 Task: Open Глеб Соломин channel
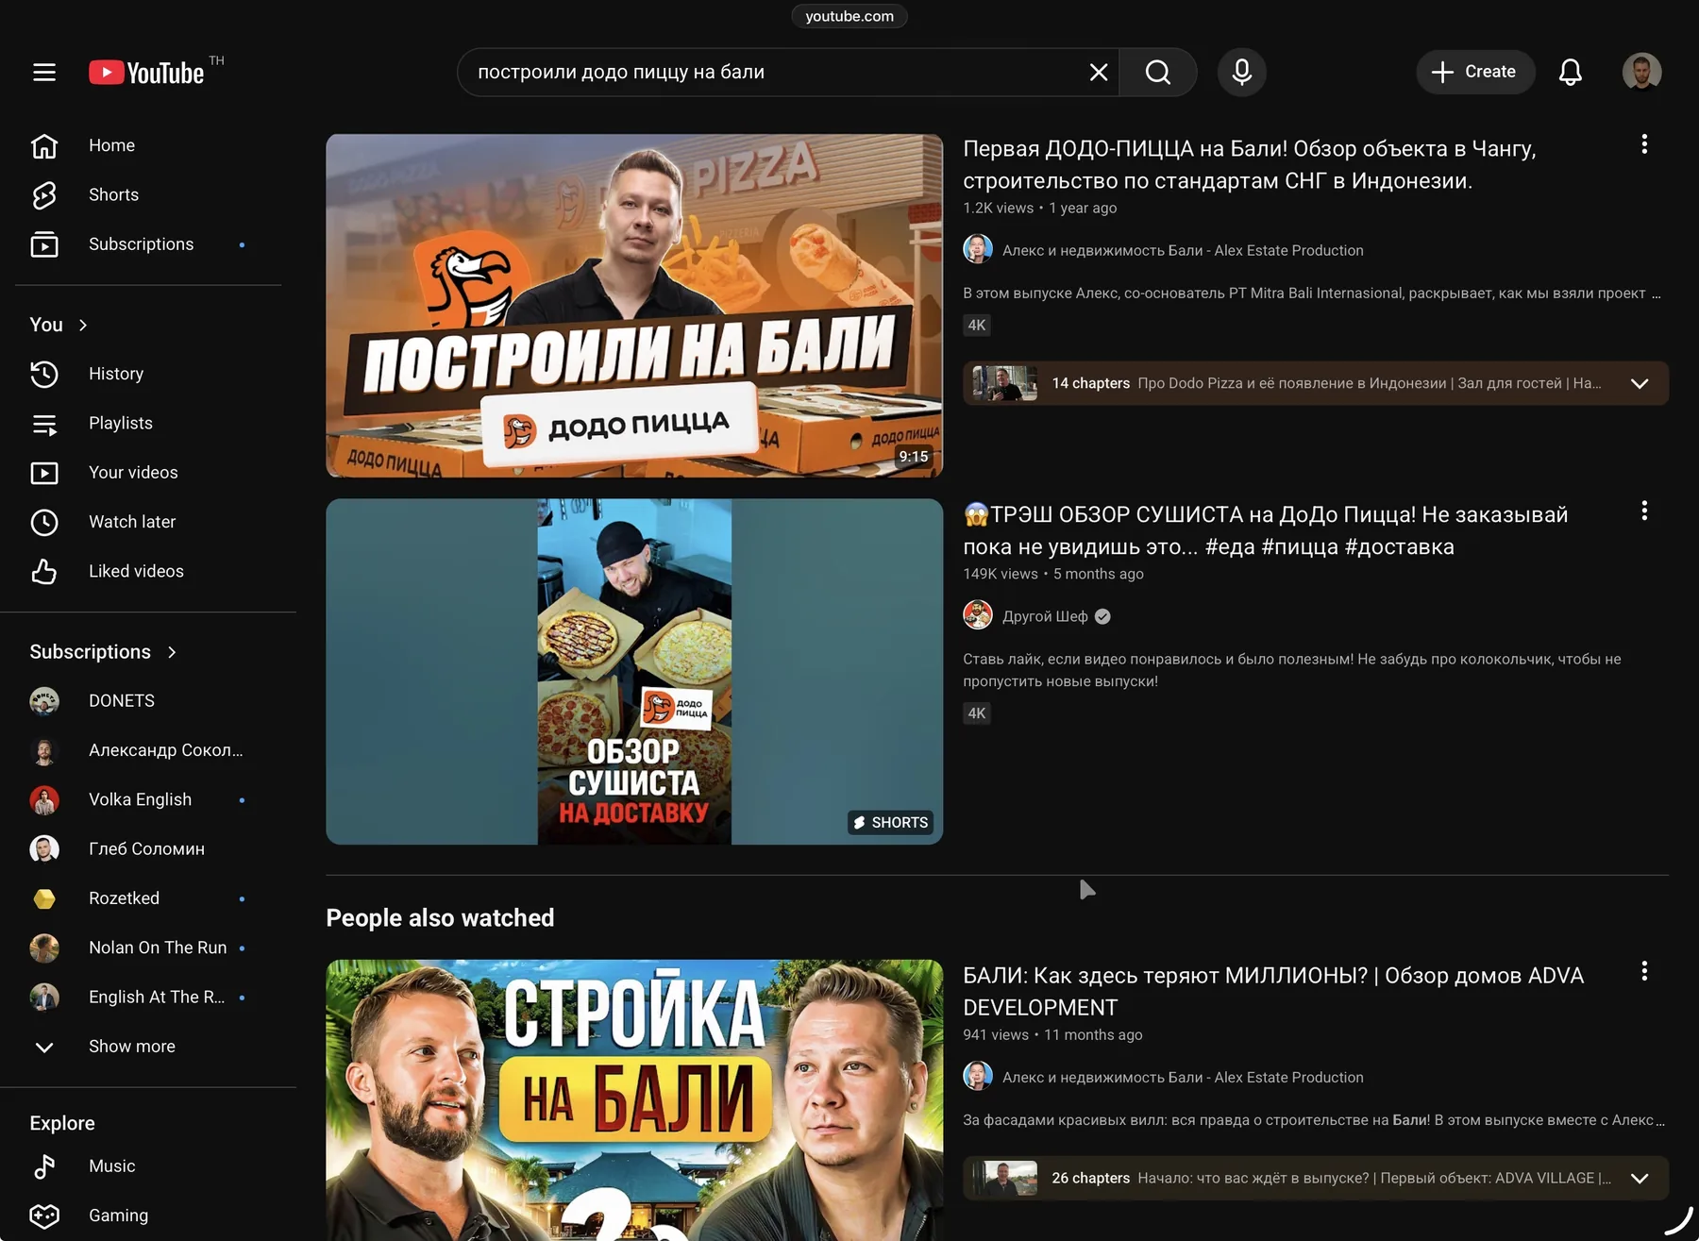pos(148,849)
